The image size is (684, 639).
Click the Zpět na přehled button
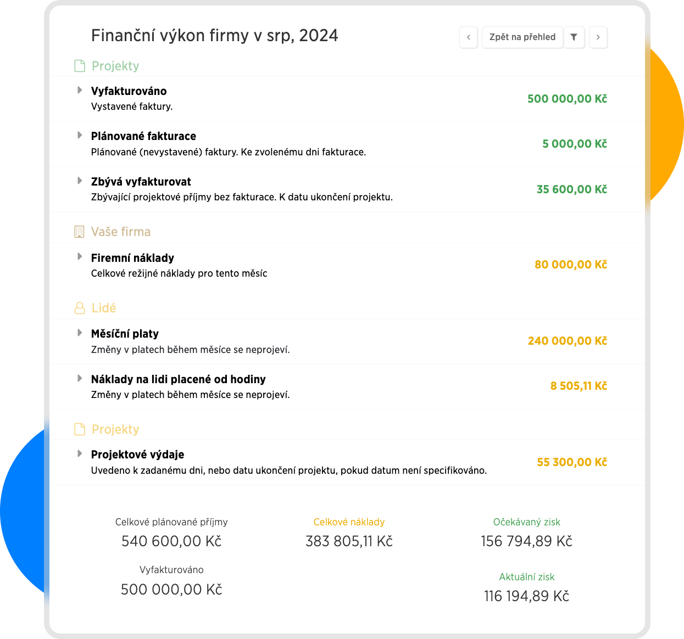pyautogui.click(x=522, y=37)
